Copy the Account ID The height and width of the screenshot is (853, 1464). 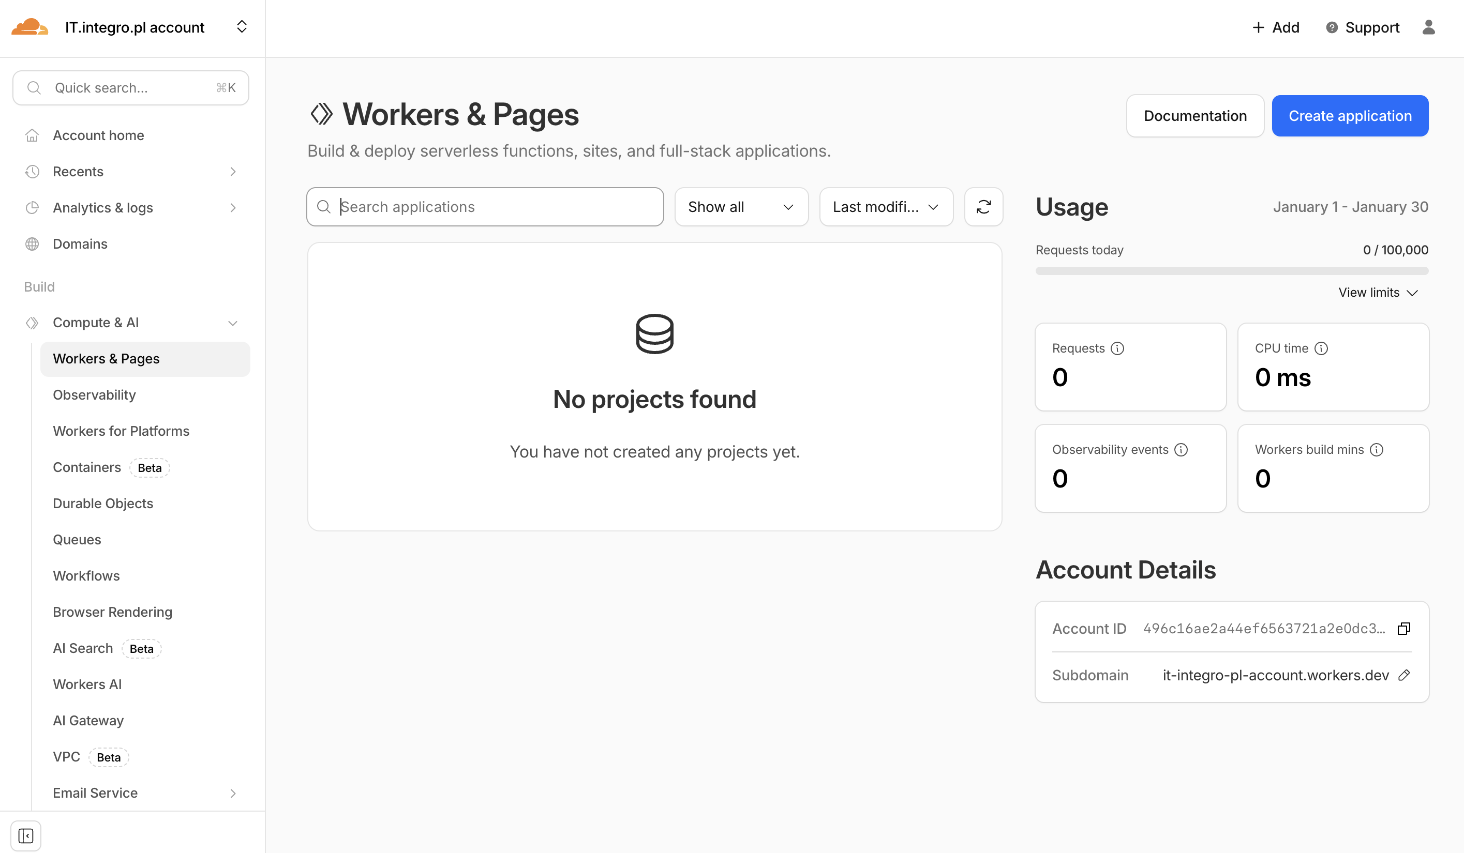coord(1404,628)
